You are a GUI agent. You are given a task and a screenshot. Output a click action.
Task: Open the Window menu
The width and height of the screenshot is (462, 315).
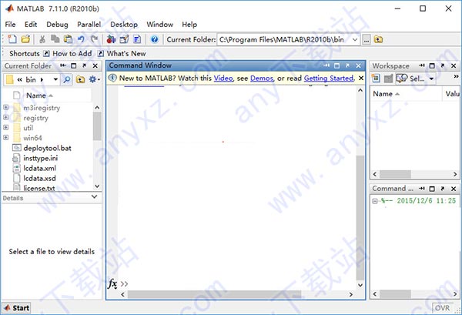tap(159, 25)
